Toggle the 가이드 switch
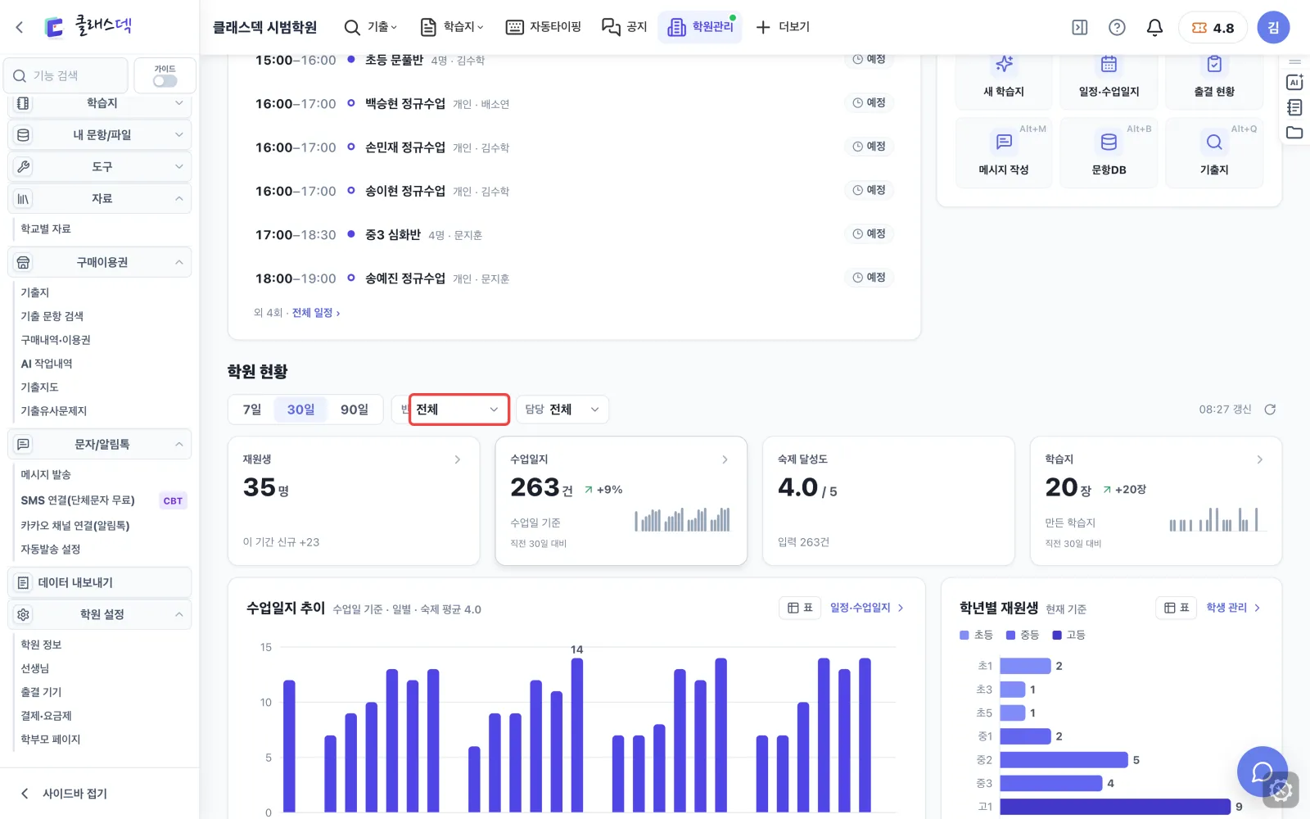Image resolution: width=1310 pixels, height=819 pixels. point(165,81)
